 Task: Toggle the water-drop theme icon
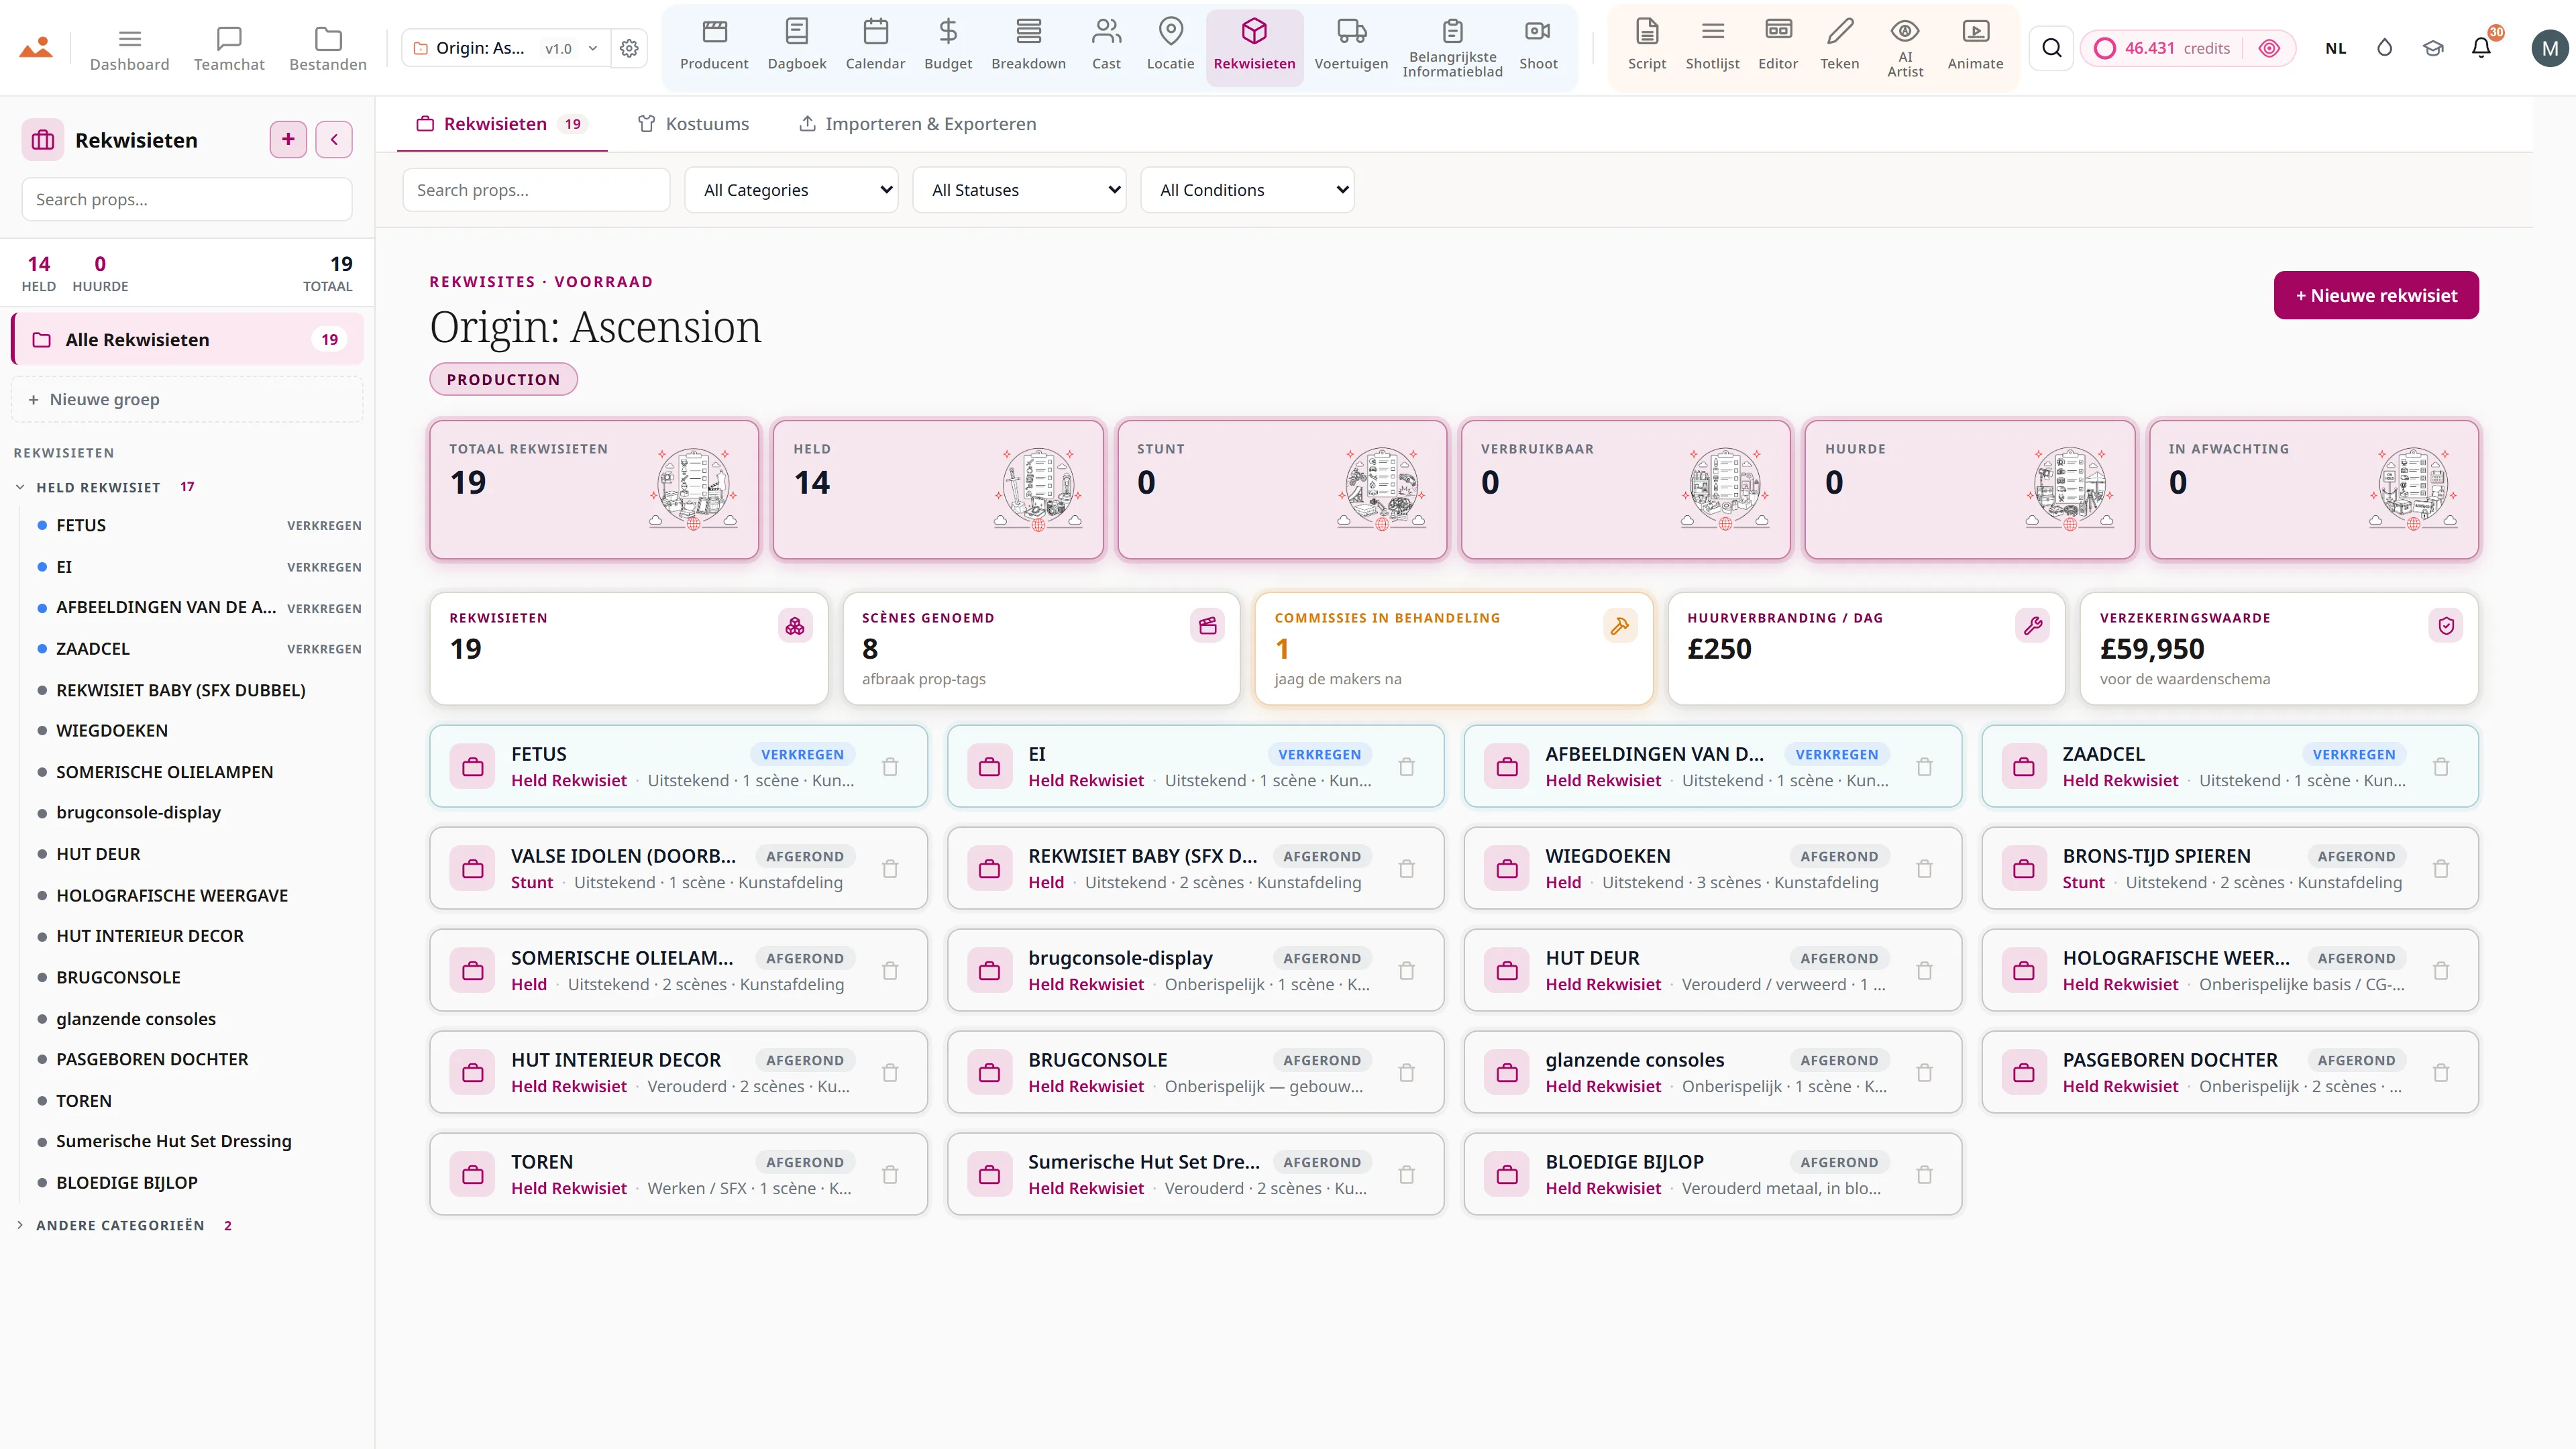coord(2384,48)
